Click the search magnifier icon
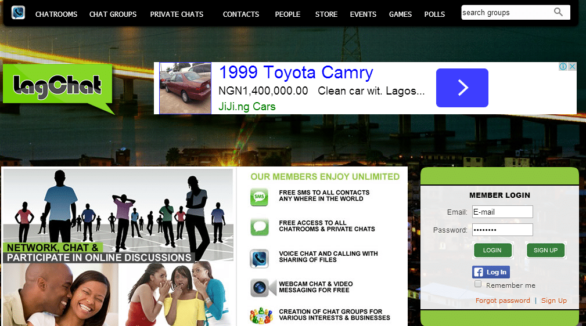586x326 pixels. pos(558,12)
